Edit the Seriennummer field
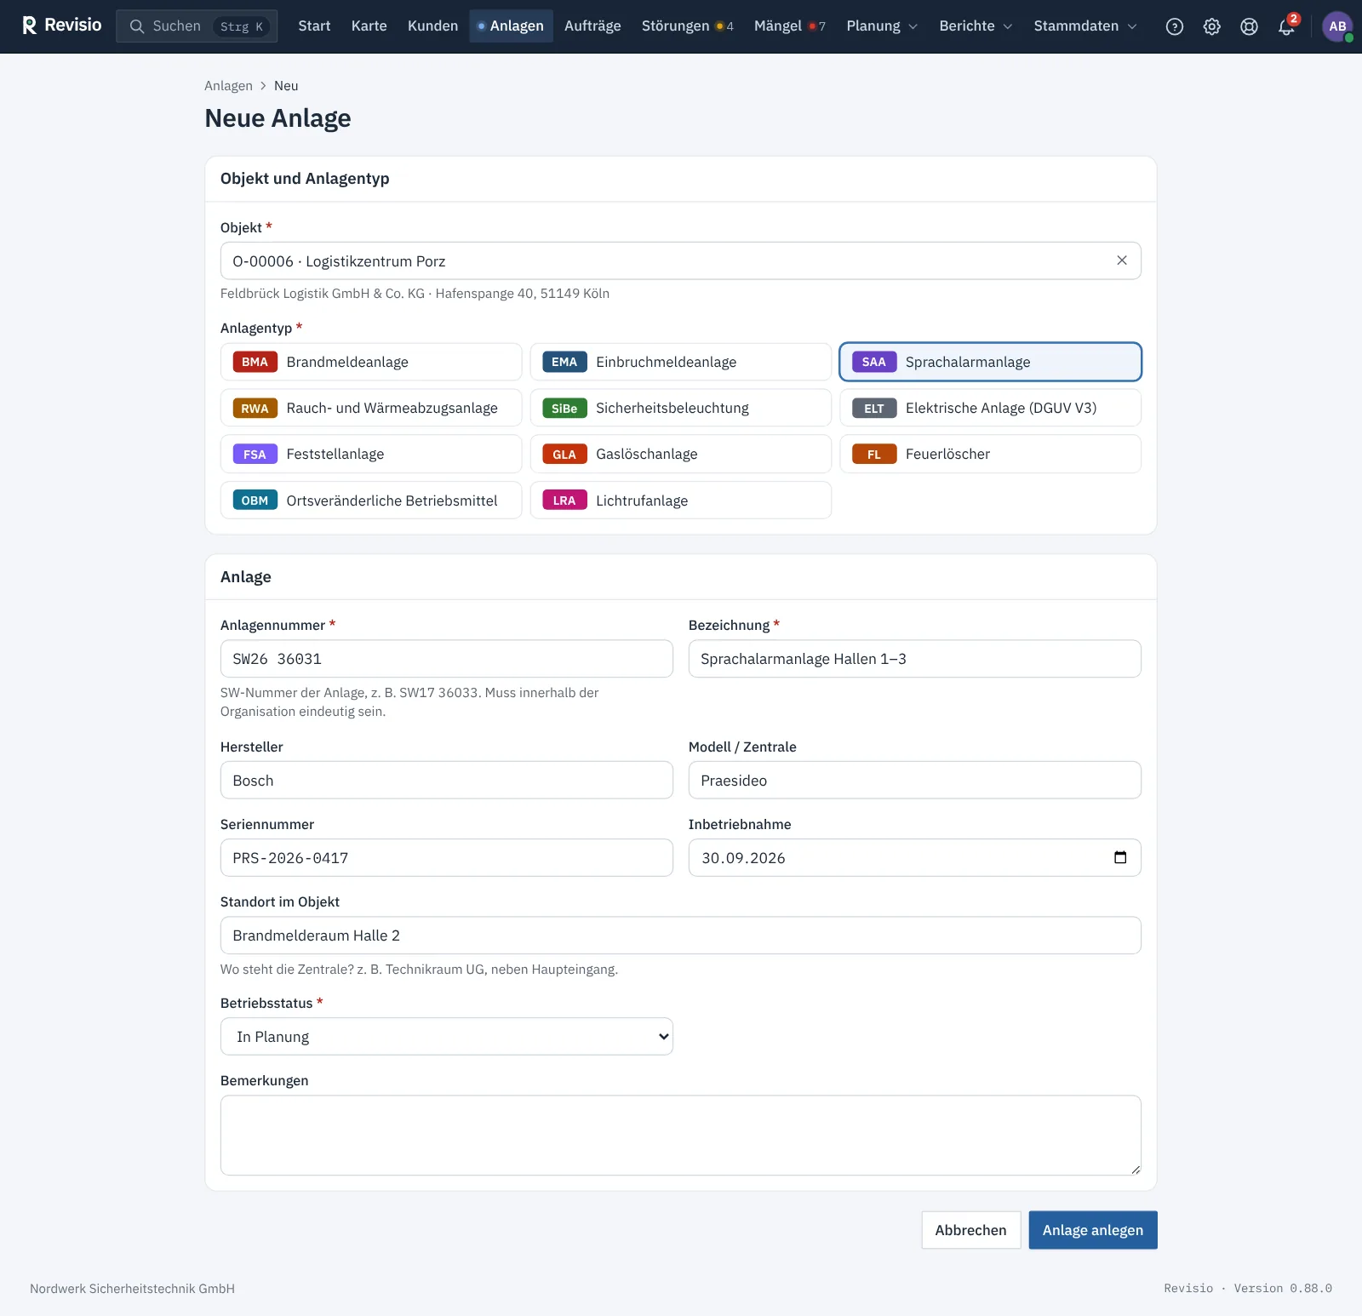Image resolution: width=1362 pixels, height=1316 pixels. point(447,858)
